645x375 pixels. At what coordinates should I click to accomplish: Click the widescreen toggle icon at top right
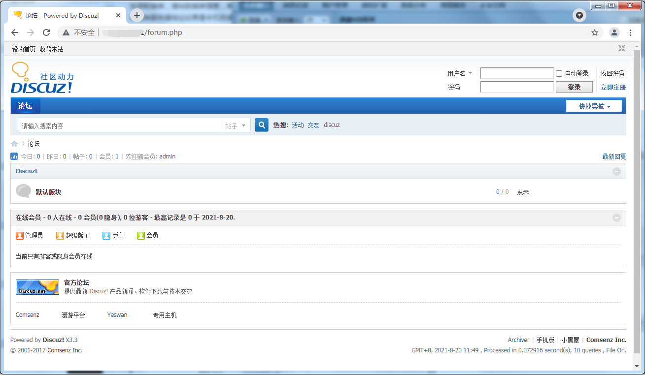pos(622,49)
